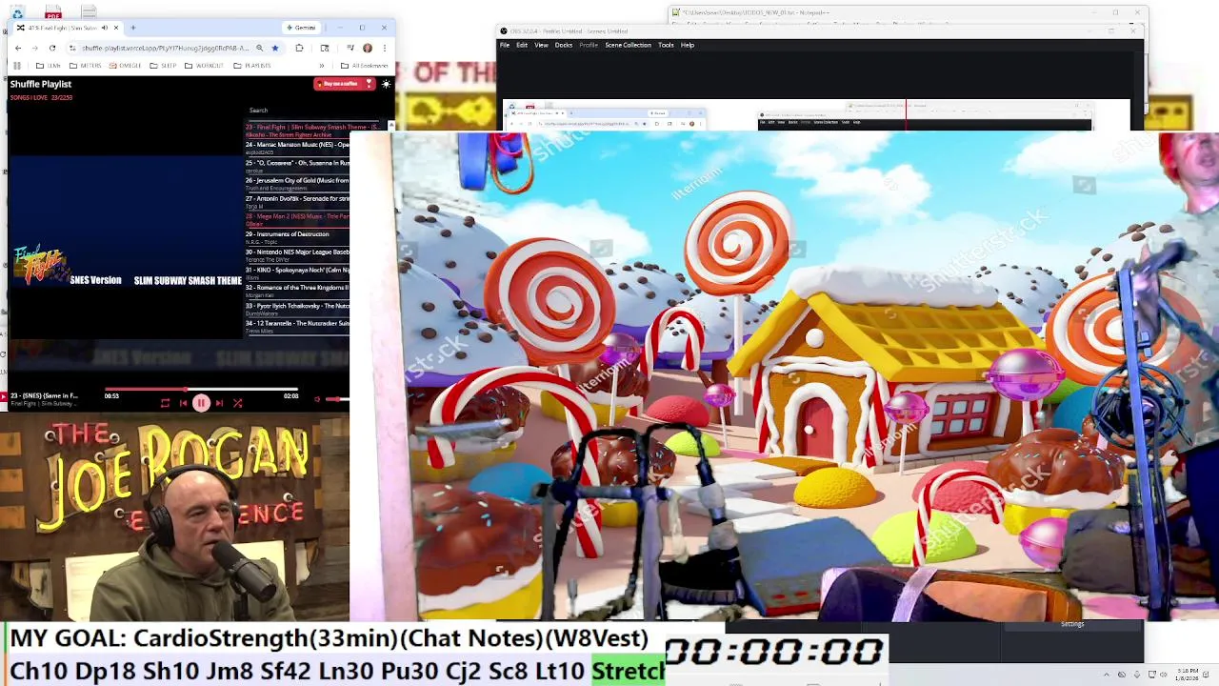
Task: Skip to the next track
Action: click(x=219, y=403)
